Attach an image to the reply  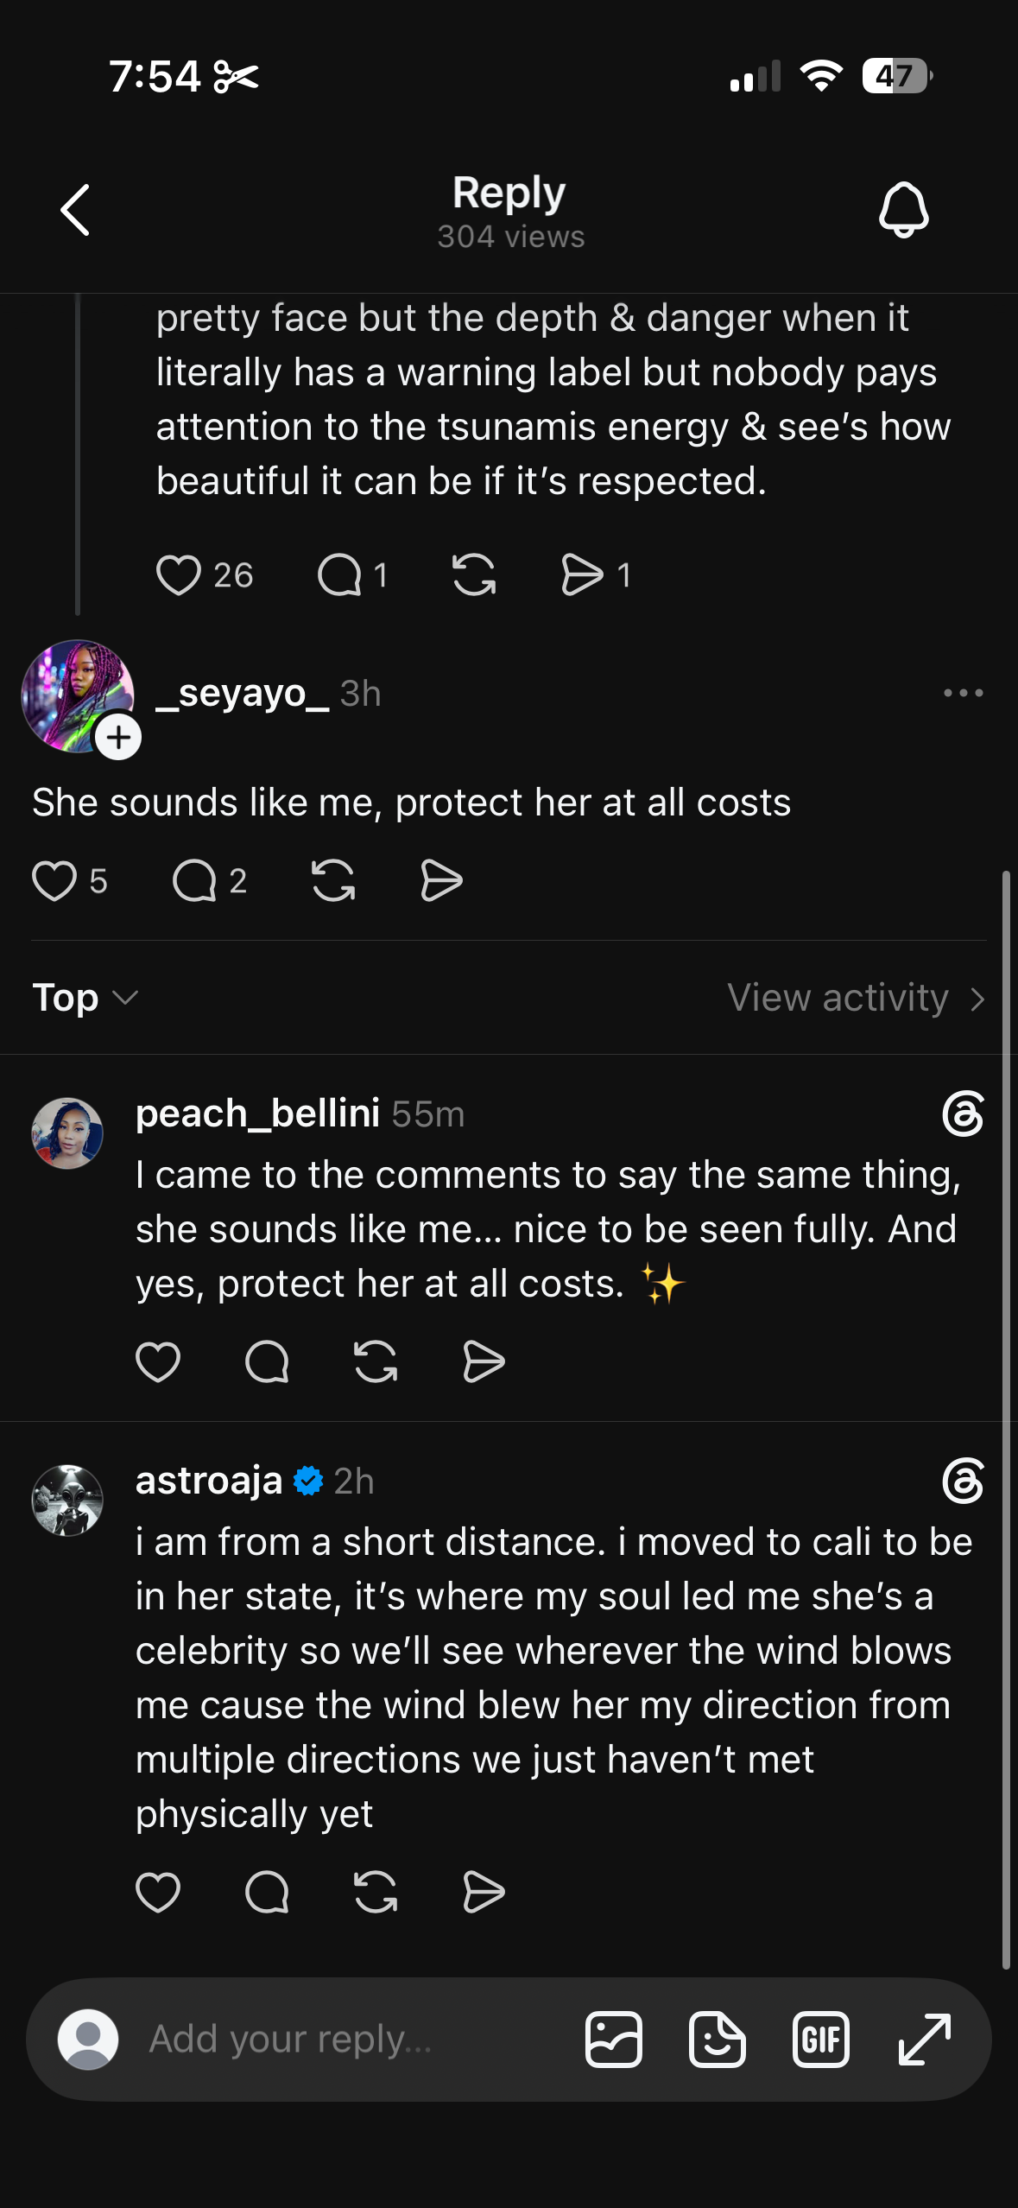pos(613,2040)
